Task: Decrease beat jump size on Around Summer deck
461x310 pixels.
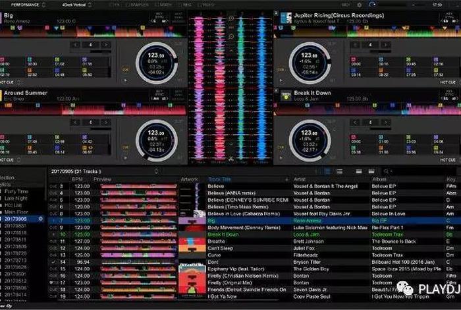Action: pyautogui.click(x=76, y=122)
